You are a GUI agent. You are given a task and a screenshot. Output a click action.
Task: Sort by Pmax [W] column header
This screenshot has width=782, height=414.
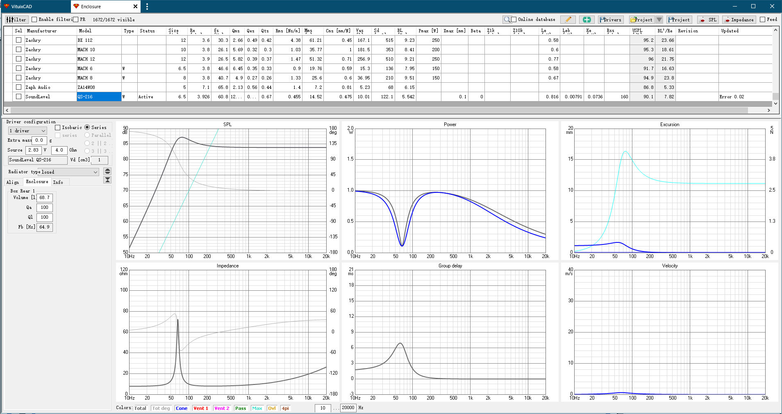pyautogui.click(x=429, y=31)
